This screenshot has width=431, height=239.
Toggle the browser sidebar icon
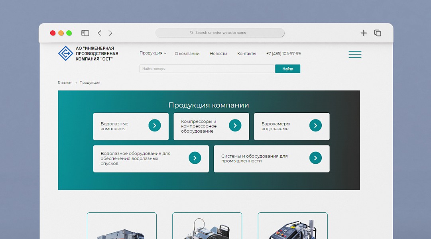coord(85,33)
